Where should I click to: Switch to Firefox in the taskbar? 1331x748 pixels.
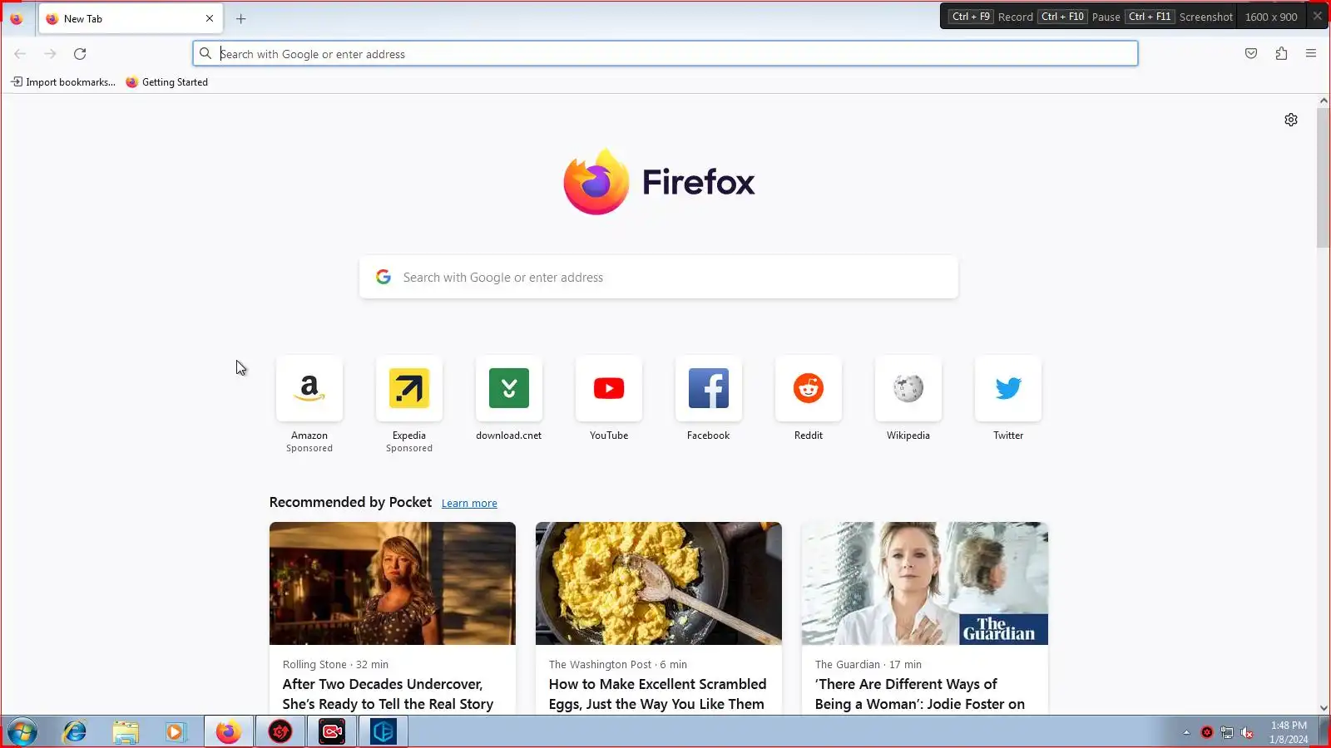(229, 732)
